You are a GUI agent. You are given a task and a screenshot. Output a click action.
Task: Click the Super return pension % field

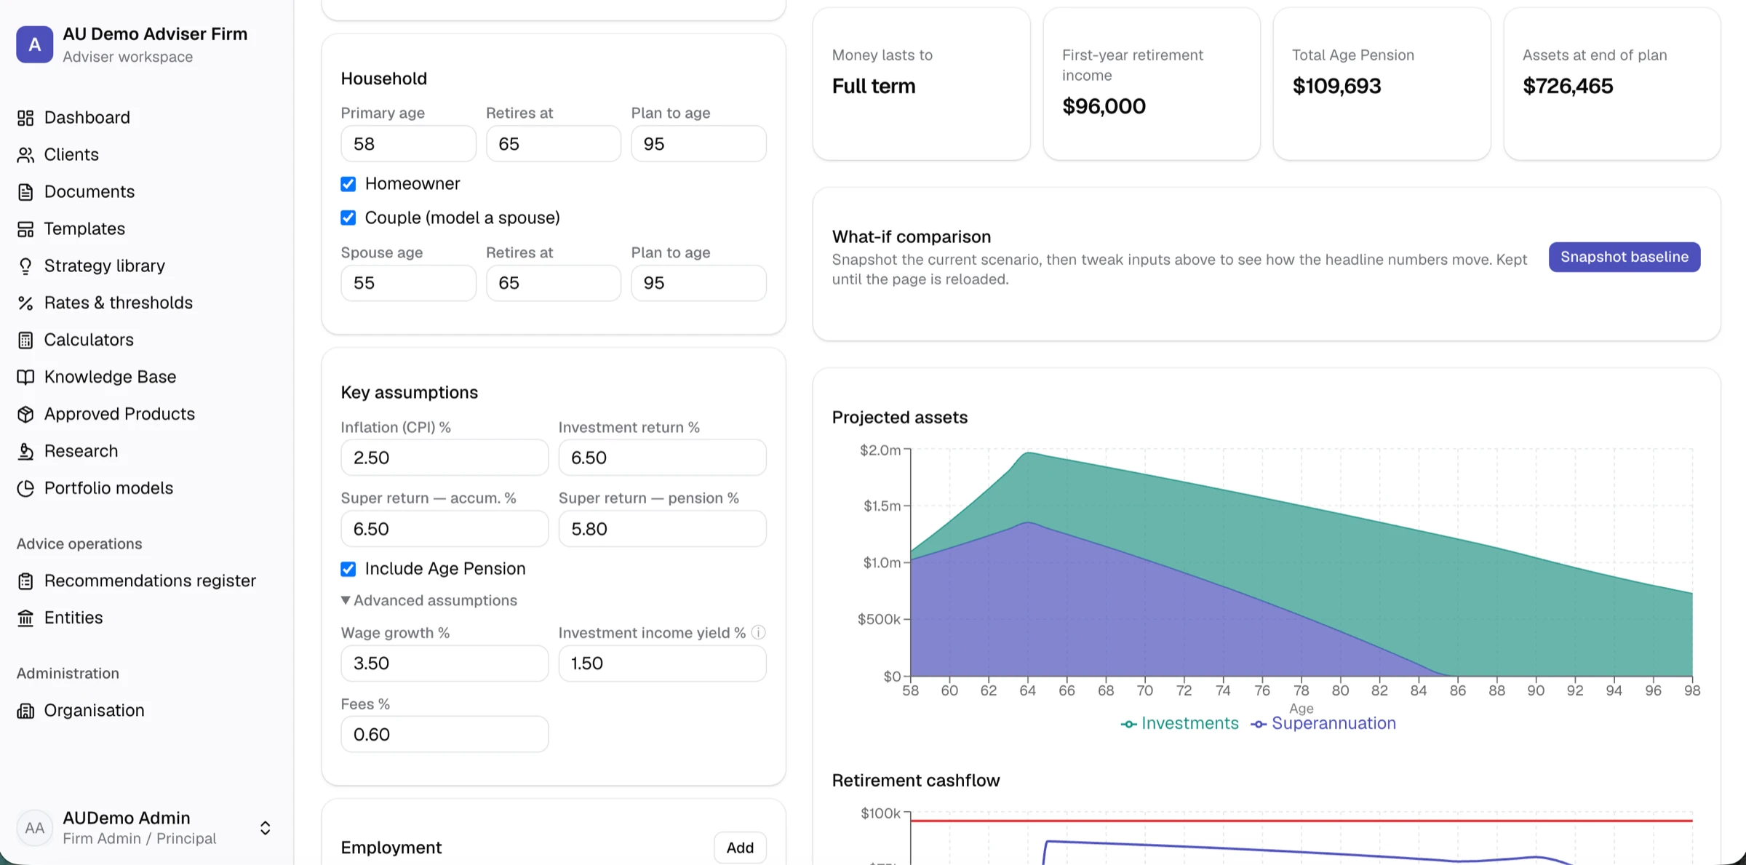click(x=662, y=529)
